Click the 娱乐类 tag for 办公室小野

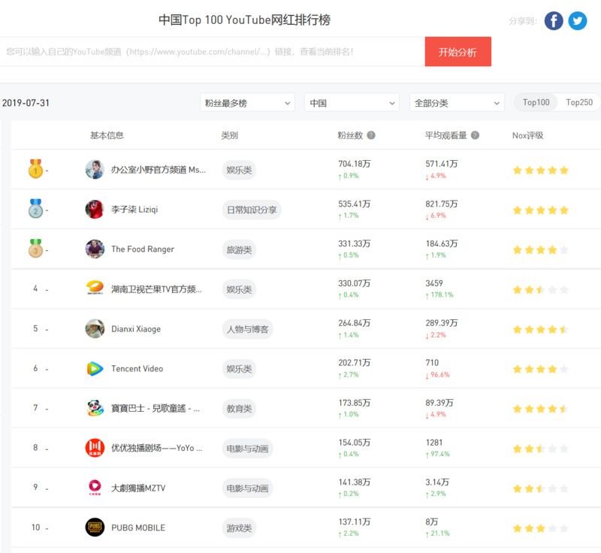[x=239, y=170]
